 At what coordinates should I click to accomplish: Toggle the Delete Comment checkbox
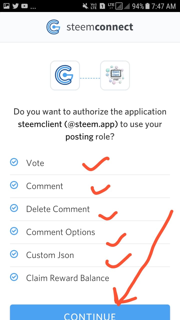click(x=14, y=208)
